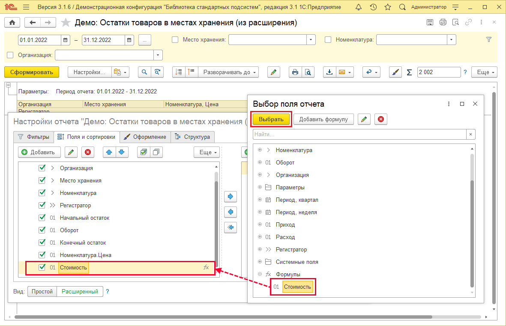Screen dimensions: 506x326
Task: Click the Сформировать button
Action: coord(32,72)
